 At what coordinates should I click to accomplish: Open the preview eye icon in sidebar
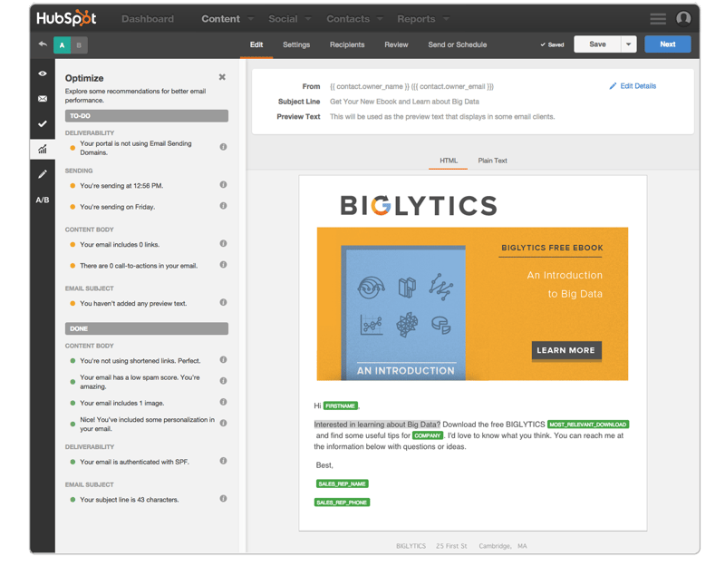point(43,73)
